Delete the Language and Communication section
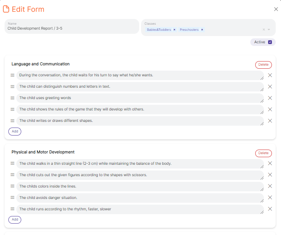The image size is (281, 235). point(263,65)
